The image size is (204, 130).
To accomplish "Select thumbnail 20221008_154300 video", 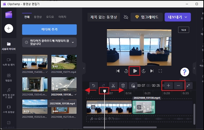I will point(35,62).
